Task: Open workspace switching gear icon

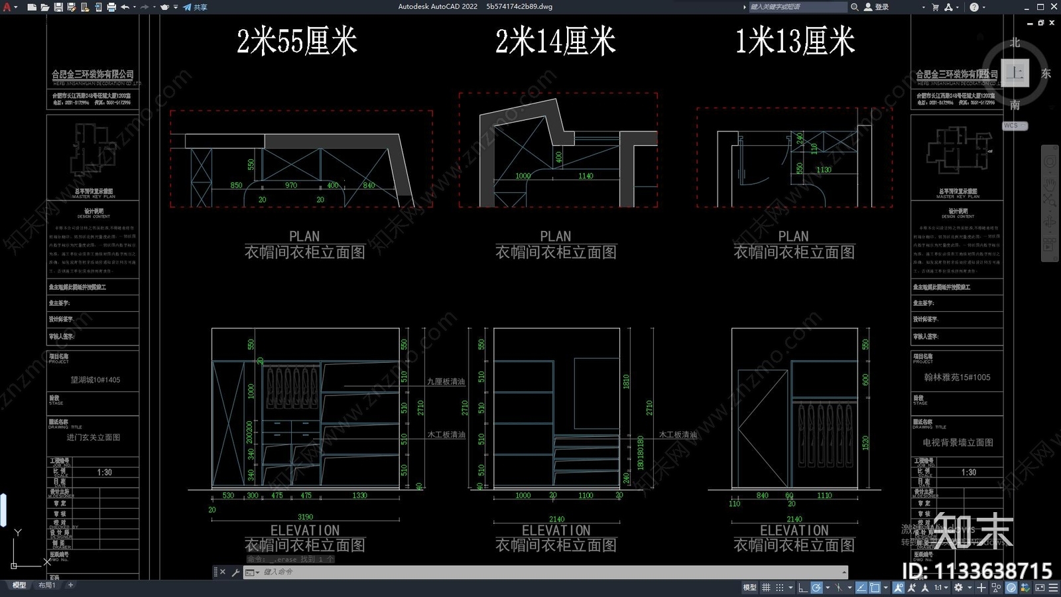Action: [958, 588]
